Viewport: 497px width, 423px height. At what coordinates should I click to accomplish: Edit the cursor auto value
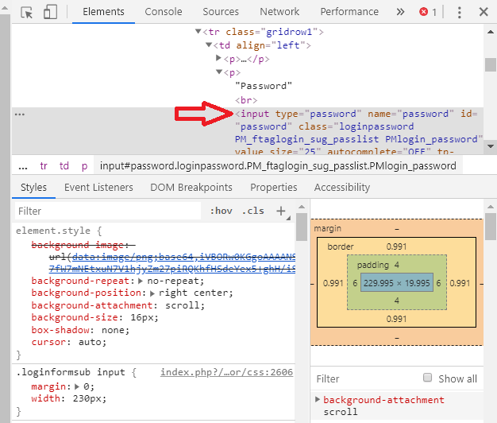tap(90, 342)
